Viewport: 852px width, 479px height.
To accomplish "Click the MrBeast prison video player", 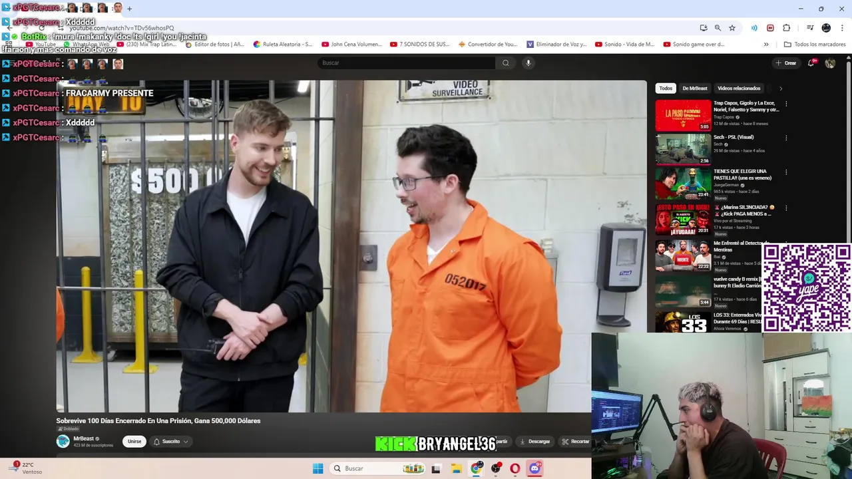I will coord(351,246).
